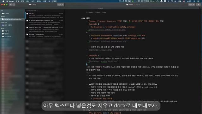Open the input source flag icon
Screen dimensions: 202x114
[x=184, y=1]
